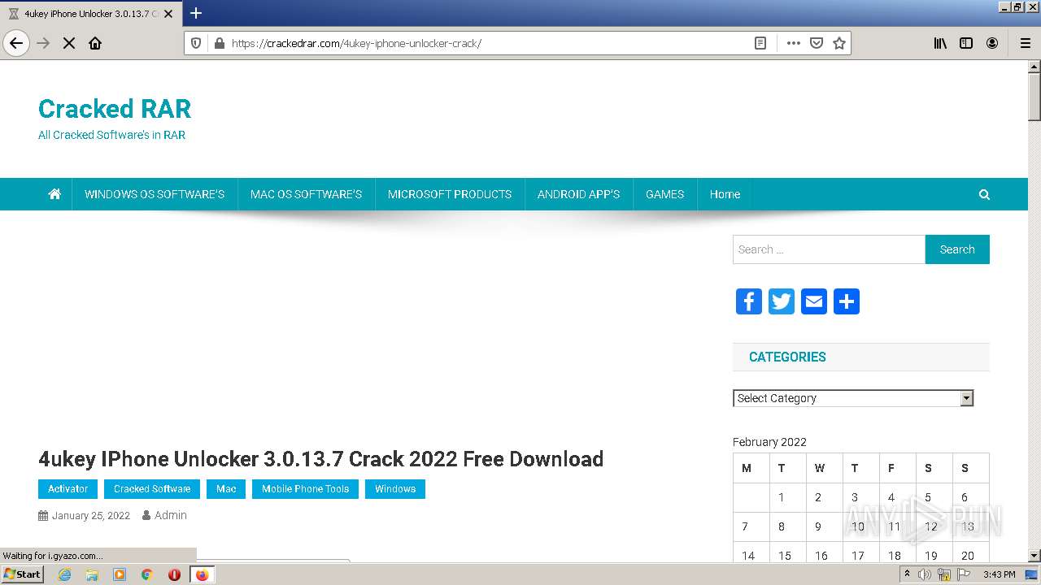Viewport: 1041px width, 585px height.
Task: Click calendar date 1 in February 2022
Action: coord(781,497)
